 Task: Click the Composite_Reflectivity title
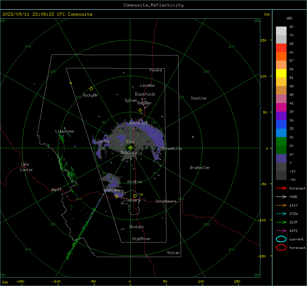pos(153,5)
